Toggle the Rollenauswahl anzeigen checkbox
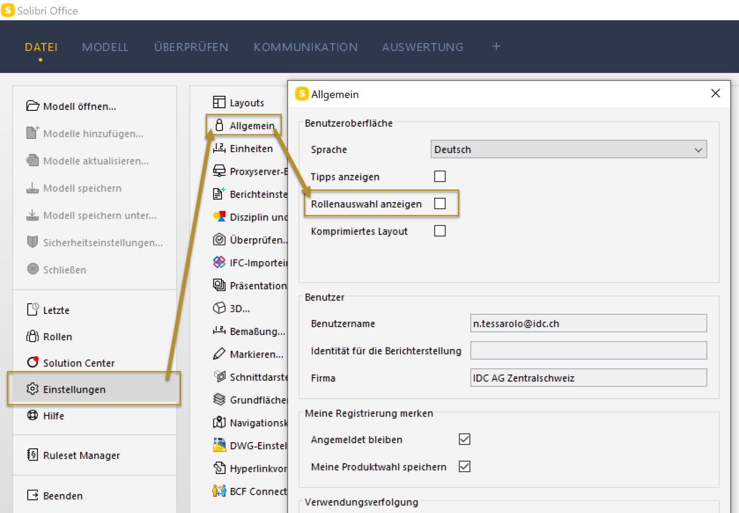 [x=440, y=204]
